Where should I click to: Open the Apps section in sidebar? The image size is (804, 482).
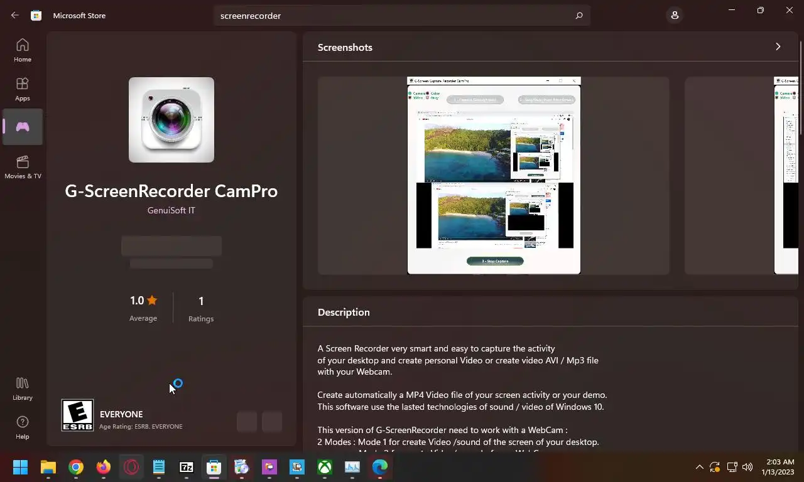click(23, 89)
